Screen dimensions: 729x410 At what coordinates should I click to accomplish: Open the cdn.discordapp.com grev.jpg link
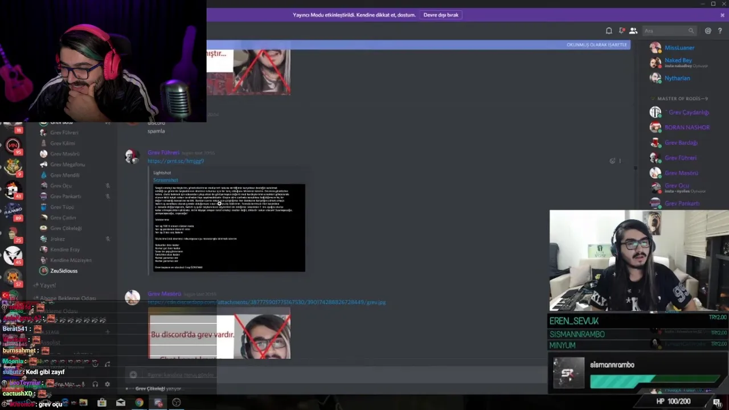pos(267,302)
